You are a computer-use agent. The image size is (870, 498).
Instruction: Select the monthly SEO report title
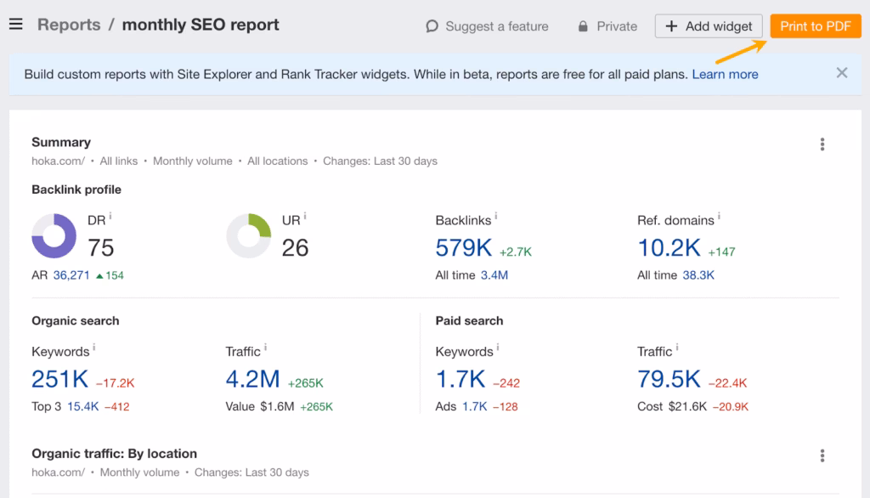tap(201, 25)
